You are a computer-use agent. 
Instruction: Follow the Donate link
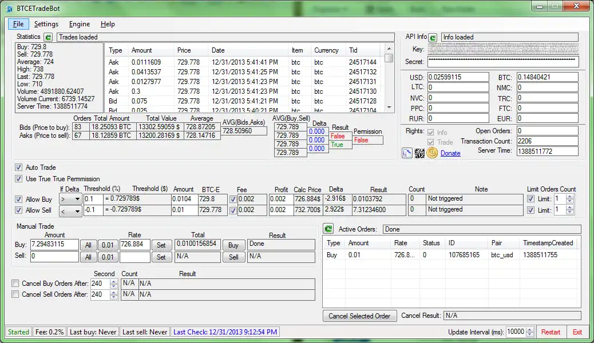[x=450, y=153]
